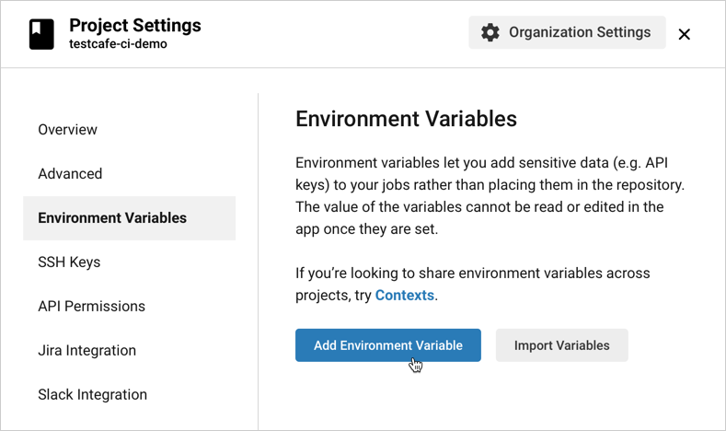Open API Permissions section
The image size is (726, 431).
(x=91, y=307)
